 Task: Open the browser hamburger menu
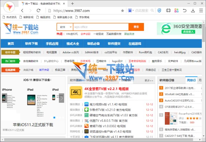pyautogui.click(x=201, y=11)
